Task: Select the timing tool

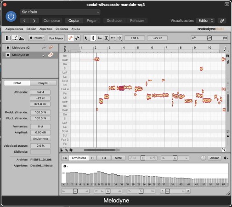Action: click(113, 38)
